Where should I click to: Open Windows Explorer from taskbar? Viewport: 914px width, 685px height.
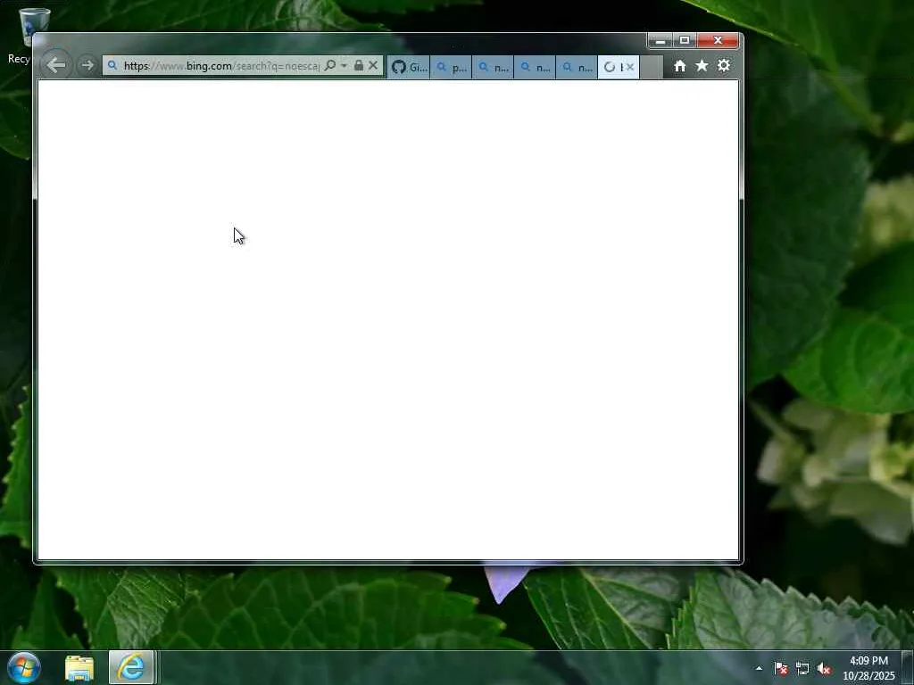tap(79, 668)
